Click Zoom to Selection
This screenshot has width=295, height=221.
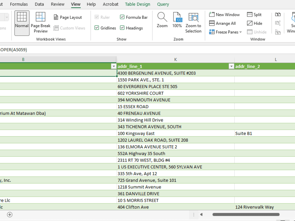193,23
